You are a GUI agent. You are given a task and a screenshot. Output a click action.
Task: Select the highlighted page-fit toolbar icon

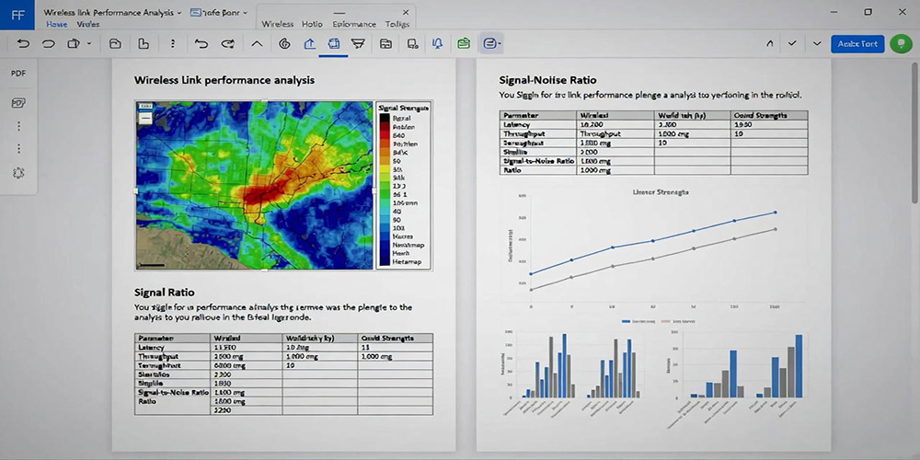pyautogui.click(x=334, y=43)
